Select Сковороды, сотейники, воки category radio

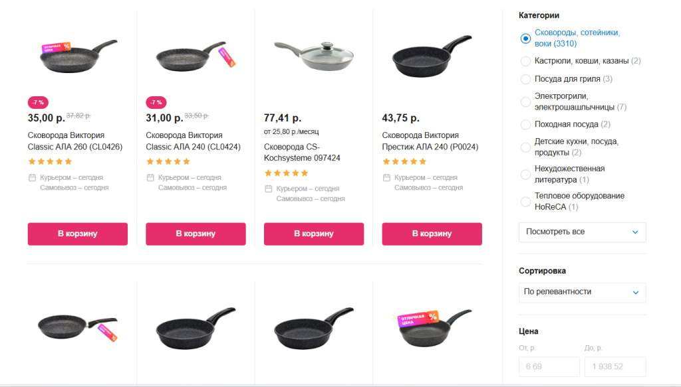tap(525, 39)
